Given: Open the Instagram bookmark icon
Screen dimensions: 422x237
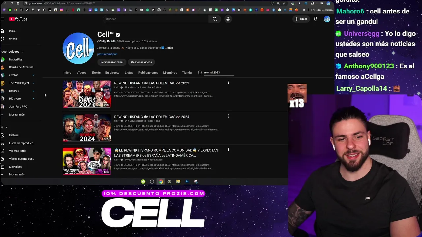Looking at the screenshot, I should click(61, 10).
